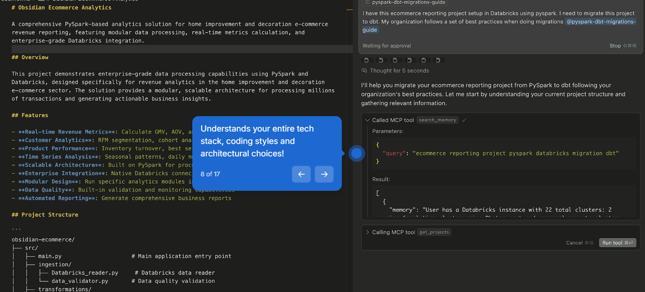Click the Real-time Revenue Metrics feature line
The width and height of the screenshot is (645, 292).
point(102,132)
